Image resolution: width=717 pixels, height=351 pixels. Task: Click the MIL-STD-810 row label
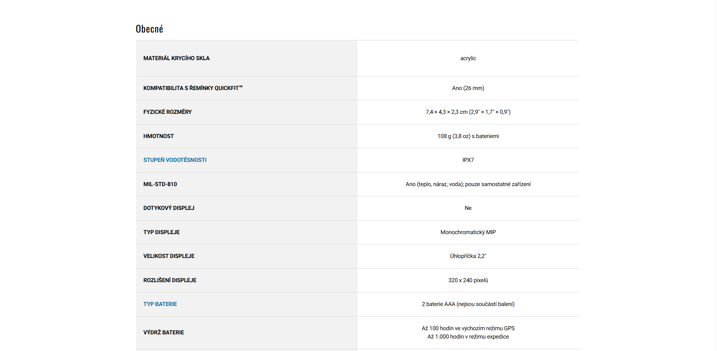(x=160, y=184)
